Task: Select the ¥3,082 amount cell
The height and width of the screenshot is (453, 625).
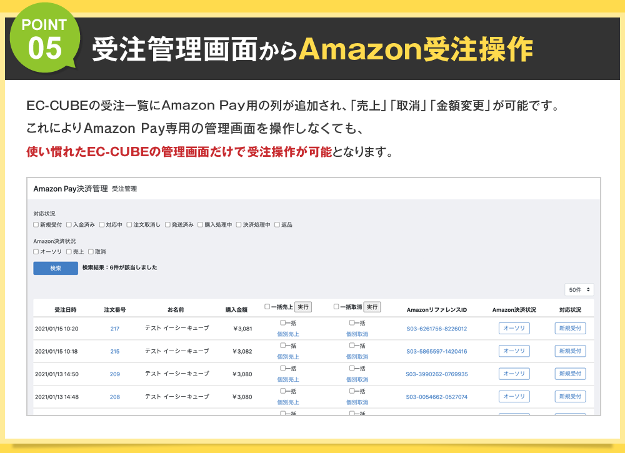Action: coord(242,351)
